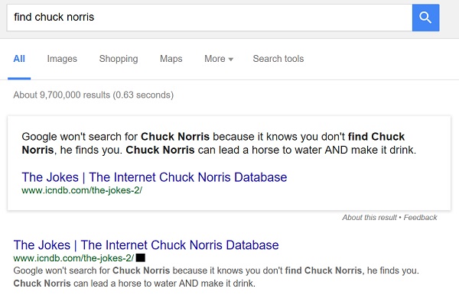The height and width of the screenshot is (298, 459).
Task: Select the All results tab
Action: pos(19,59)
